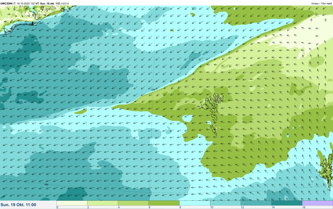Pick the medium green 4–6 legend swatch
The image size is (333, 209).
tap(133, 203)
